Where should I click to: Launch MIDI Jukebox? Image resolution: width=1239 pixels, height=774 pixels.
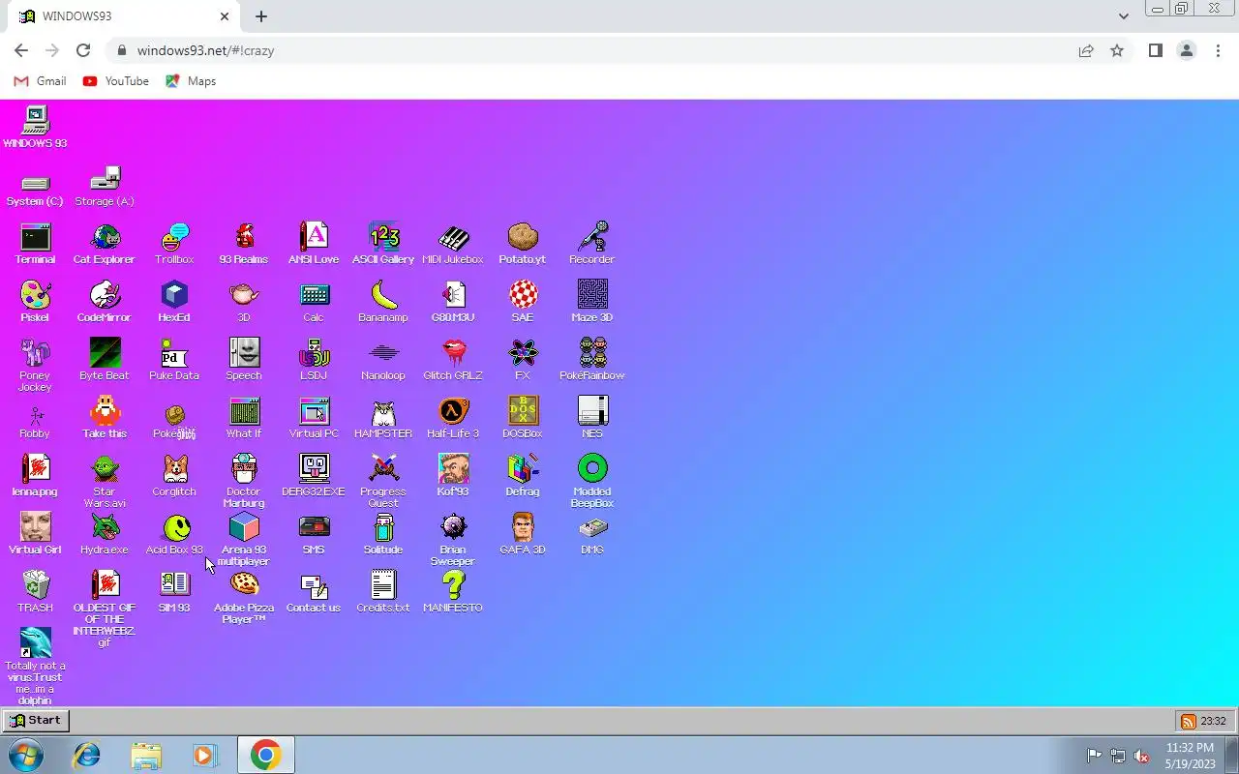pos(453,243)
